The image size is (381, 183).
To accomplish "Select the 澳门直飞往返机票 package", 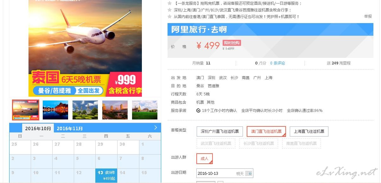I will point(266,131).
